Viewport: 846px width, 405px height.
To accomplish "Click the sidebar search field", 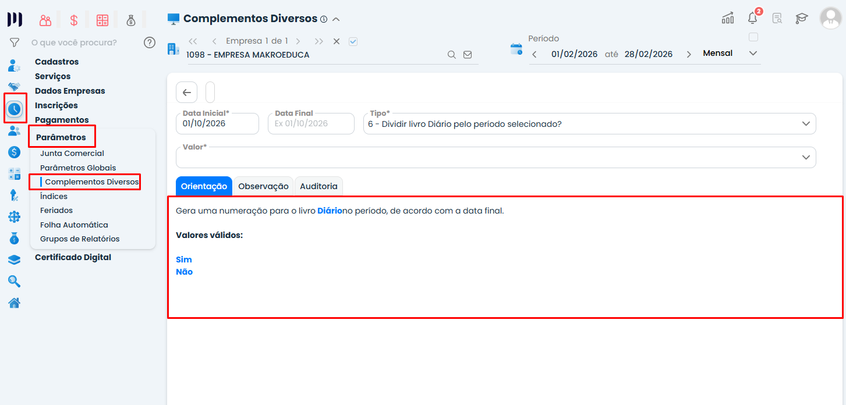I will point(84,42).
